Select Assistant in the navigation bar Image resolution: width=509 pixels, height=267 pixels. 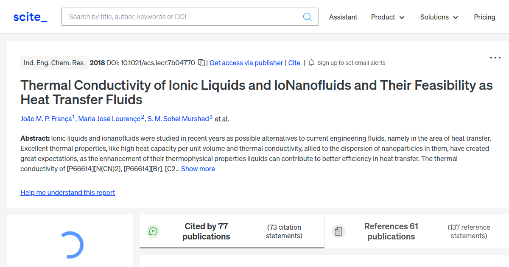click(x=343, y=17)
